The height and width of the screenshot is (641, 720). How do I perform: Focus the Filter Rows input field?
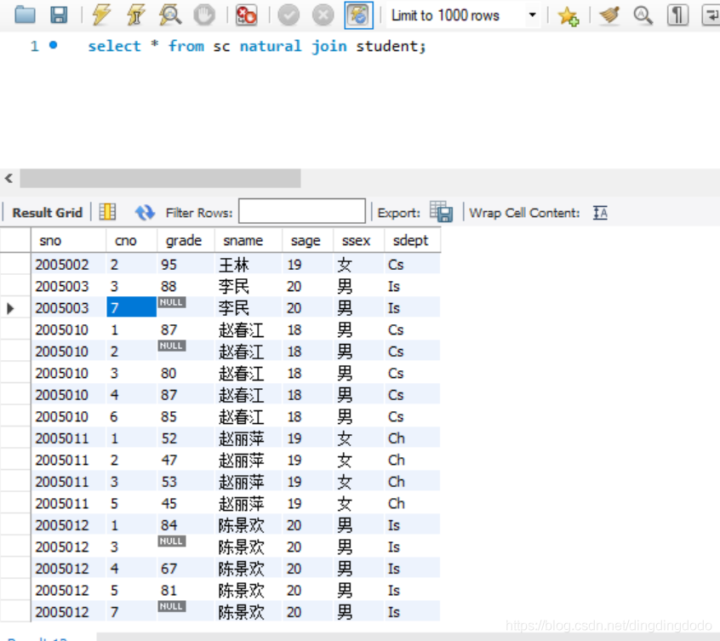coord(302,211)
